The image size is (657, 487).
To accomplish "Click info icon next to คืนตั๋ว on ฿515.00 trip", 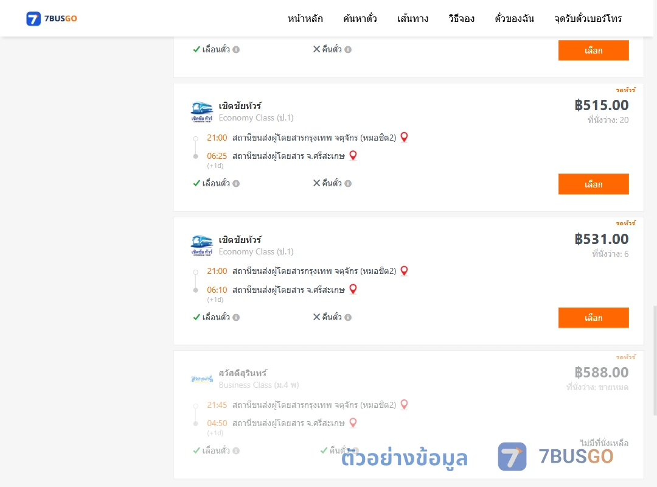I will [348, 183].
